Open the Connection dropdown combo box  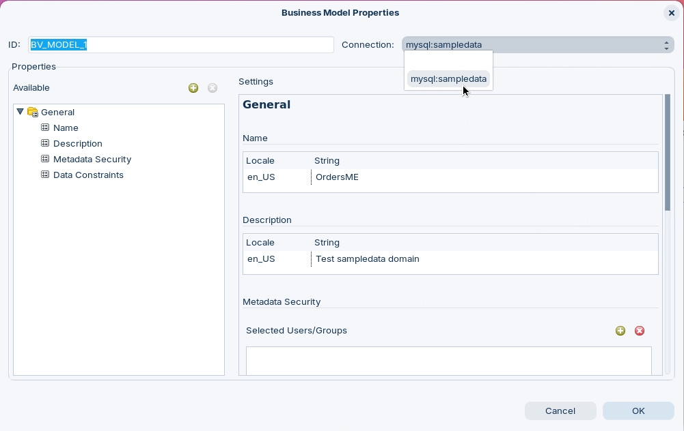point(538,45)
